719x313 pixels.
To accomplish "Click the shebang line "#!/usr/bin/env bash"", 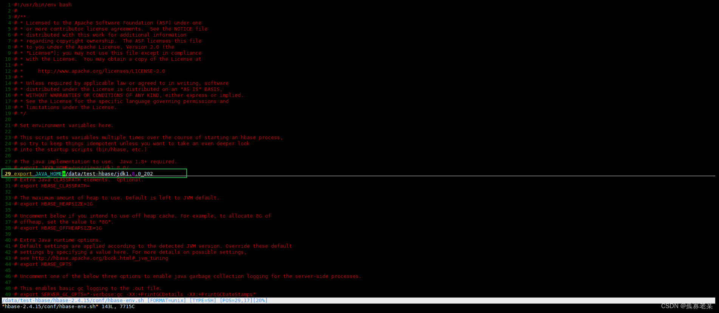I will pyautogui.click(x=43, y=5).
